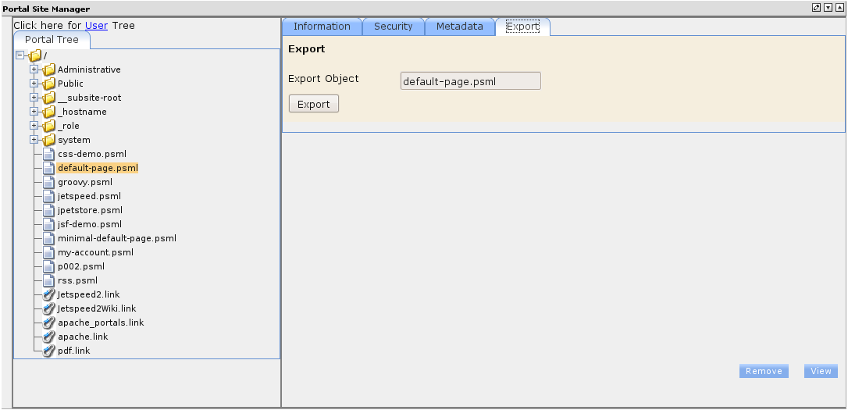The width and height of the screenshot is (848, 410).
Task: Click the Administrative folder icon
Action: point(49,70)
